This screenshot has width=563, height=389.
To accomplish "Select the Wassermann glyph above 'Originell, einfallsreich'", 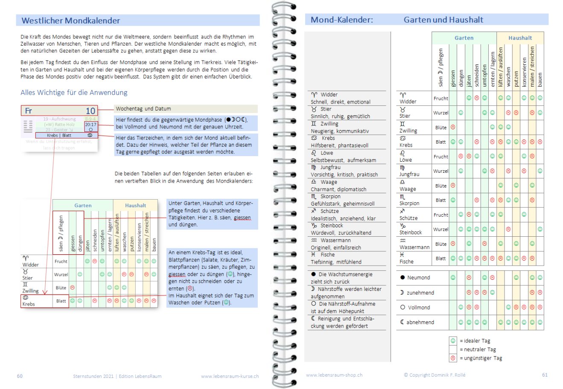I will point(314,240).
